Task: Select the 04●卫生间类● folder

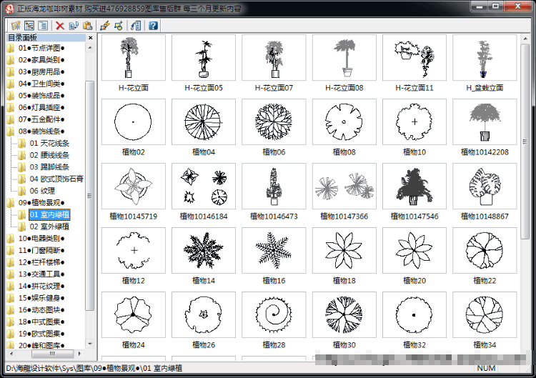Action: coord(41,84)
